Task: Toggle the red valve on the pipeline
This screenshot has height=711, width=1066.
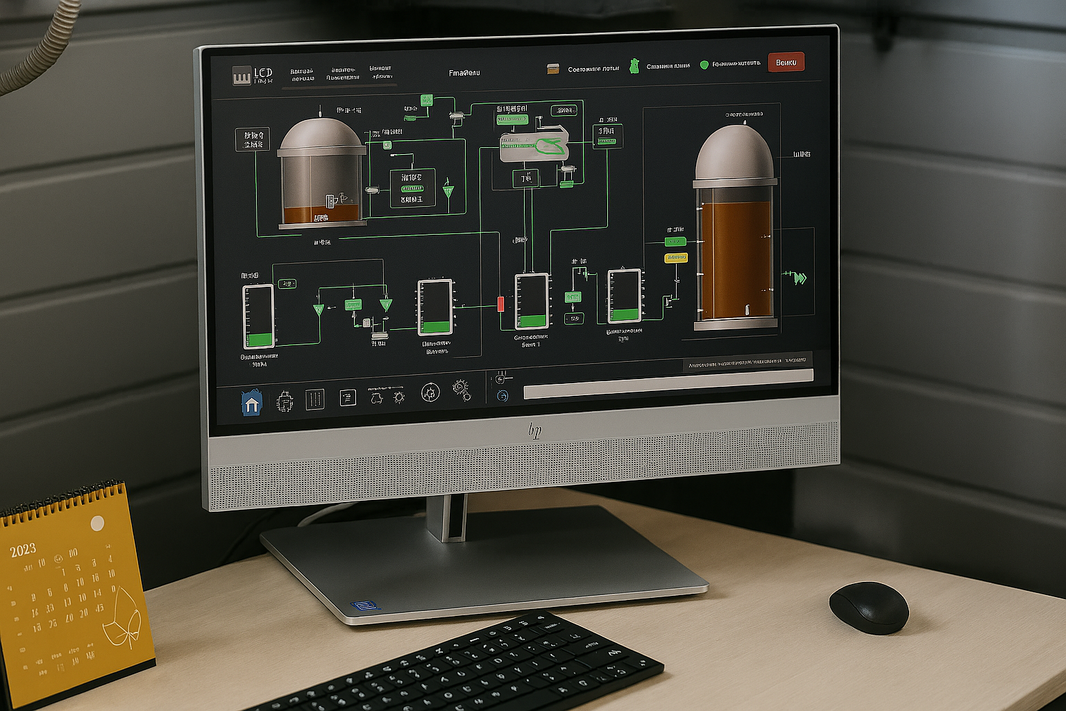Action: pos(501,303)
